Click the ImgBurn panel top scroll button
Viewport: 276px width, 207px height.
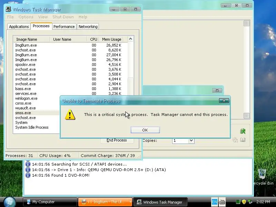(x=246, y=23)
